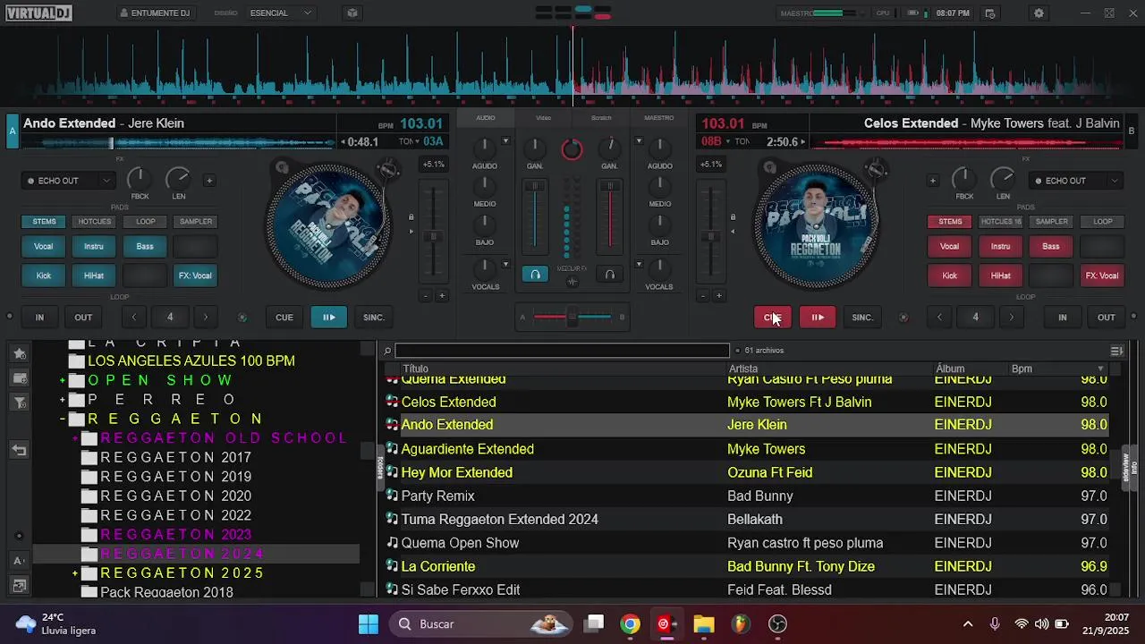The image size is (1145, 644).
Task: Expand the REGGAETON OLD SCHOOL folder
Action: 75,439
